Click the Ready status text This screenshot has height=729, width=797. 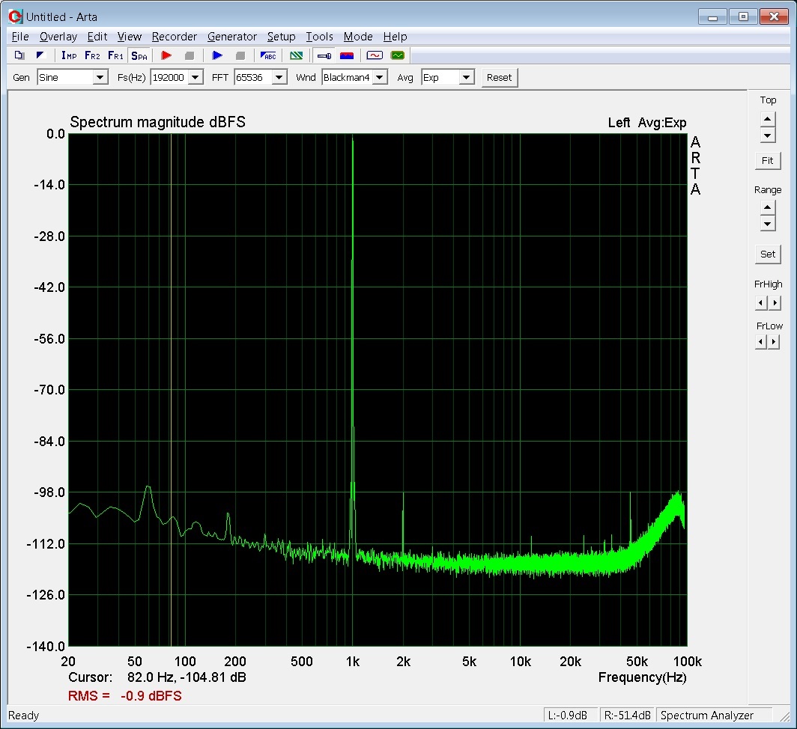click(x=23, y=716)
